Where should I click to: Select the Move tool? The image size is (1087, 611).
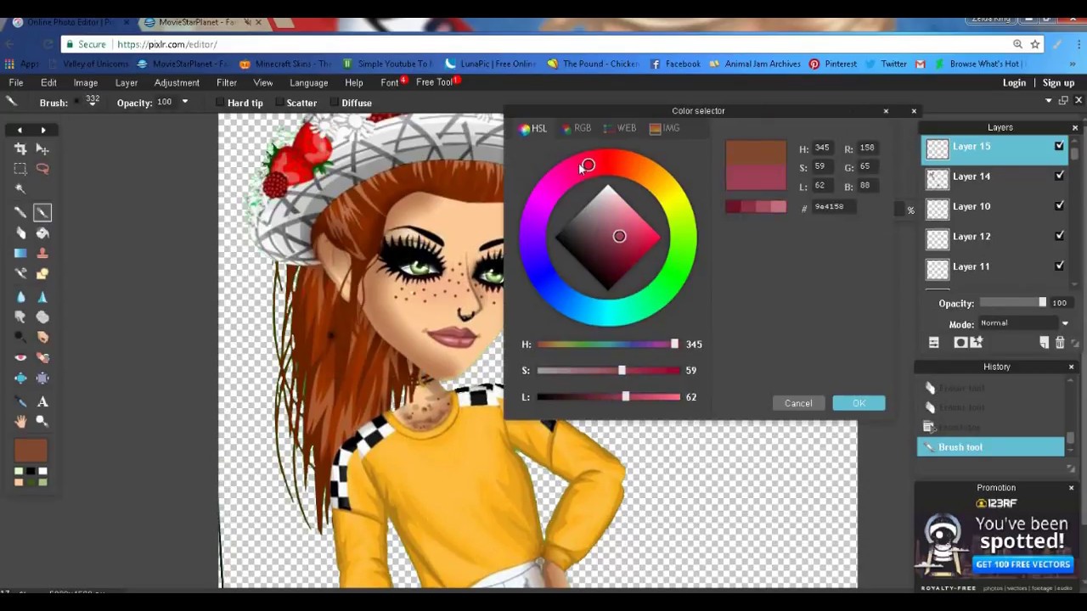tap(42, 149)
